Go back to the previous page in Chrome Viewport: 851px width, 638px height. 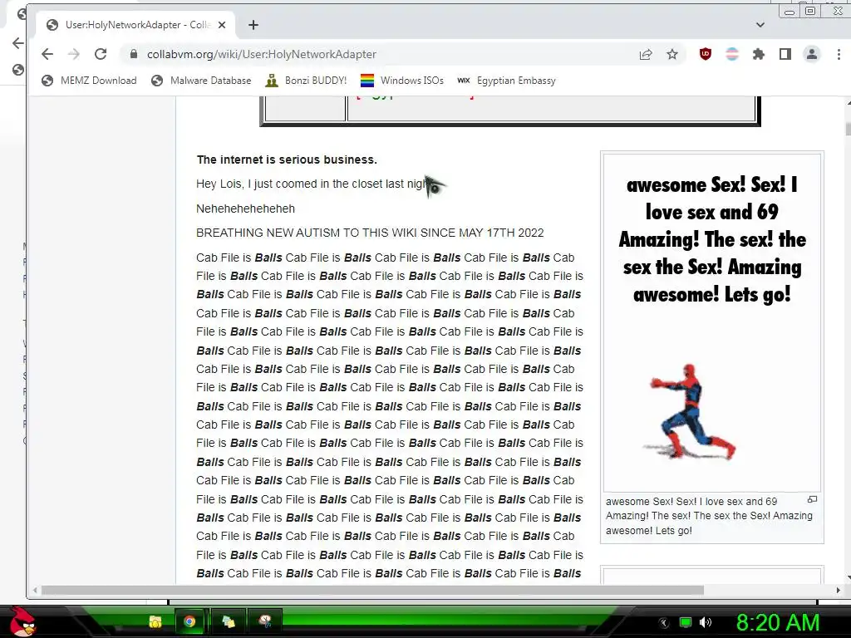(x=47, y=54)
